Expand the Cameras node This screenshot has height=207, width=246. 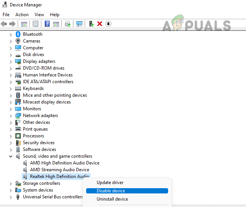pyautogui.click(x=11, y=41)
